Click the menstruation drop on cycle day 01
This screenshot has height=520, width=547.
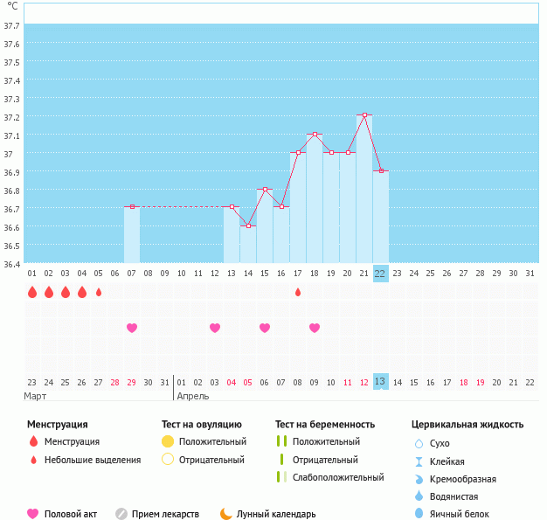32,292
